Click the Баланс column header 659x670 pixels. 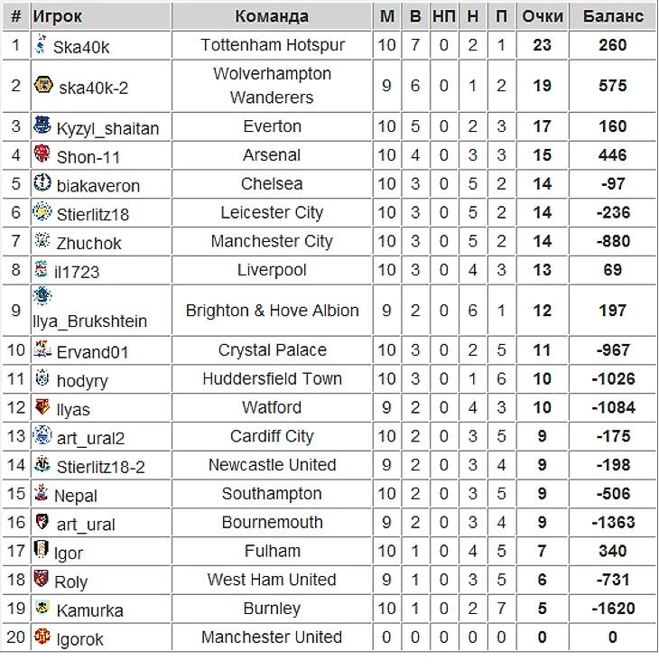coord(613,16)
